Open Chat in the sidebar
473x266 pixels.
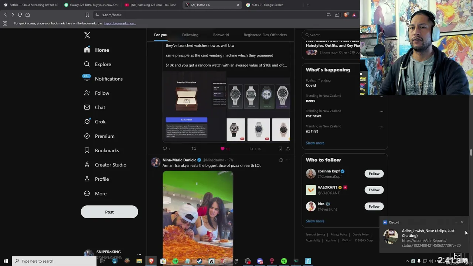(x=95, y=108)
